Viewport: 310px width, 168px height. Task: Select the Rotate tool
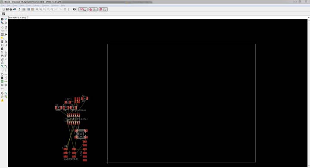pos(6,31)
